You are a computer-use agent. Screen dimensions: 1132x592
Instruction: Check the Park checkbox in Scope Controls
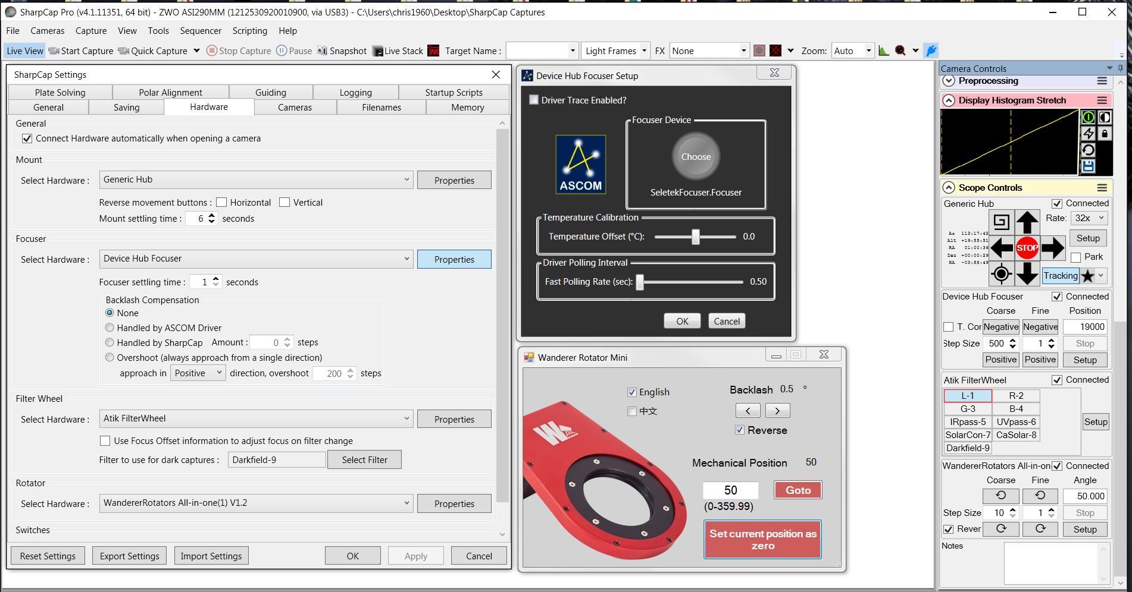pos(1076,257)
